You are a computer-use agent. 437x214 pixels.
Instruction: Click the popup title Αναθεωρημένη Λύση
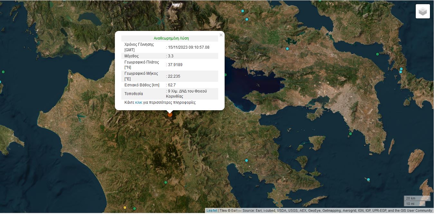pyautogui.click(x=171, y=38)
